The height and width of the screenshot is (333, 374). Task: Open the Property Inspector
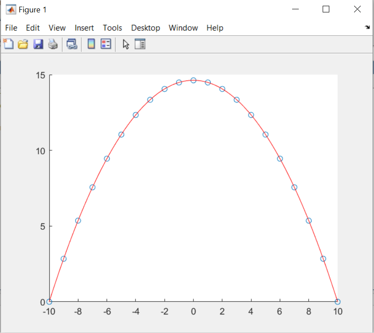(140, 44)
